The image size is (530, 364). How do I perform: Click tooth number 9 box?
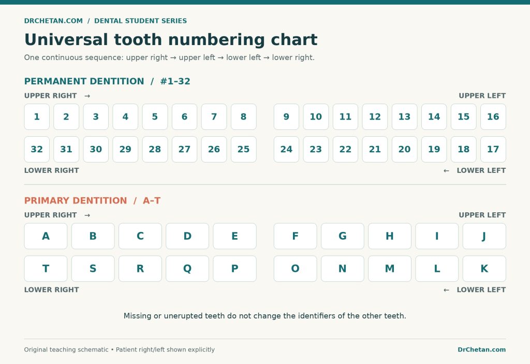tap(286, 117)
